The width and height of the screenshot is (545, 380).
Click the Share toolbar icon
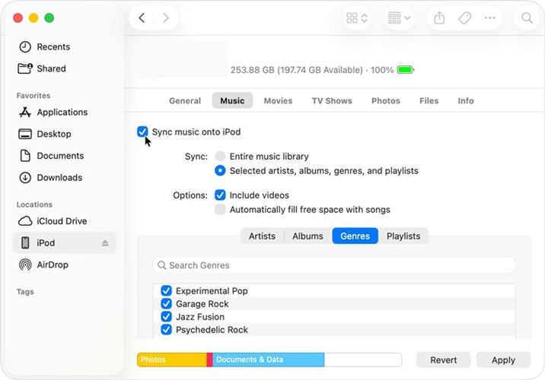point(439,17)
